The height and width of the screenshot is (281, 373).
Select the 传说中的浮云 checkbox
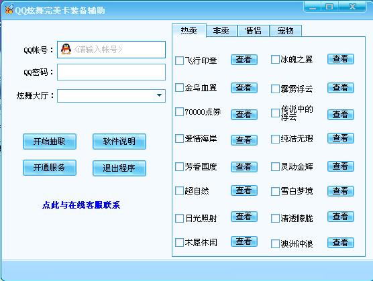pos(275,113)
